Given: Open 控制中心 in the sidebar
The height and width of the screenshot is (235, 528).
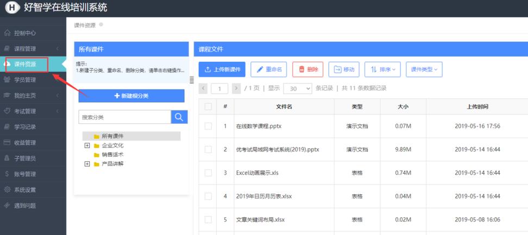Looking at the screenshot, I should coord(33,33).
